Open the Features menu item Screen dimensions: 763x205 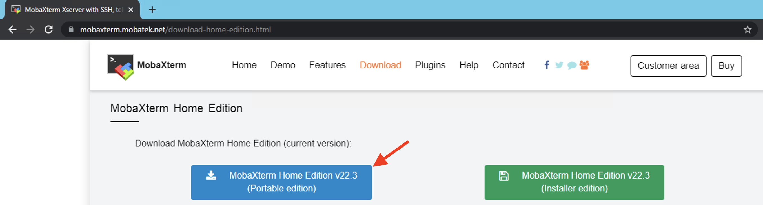[327, 65]
